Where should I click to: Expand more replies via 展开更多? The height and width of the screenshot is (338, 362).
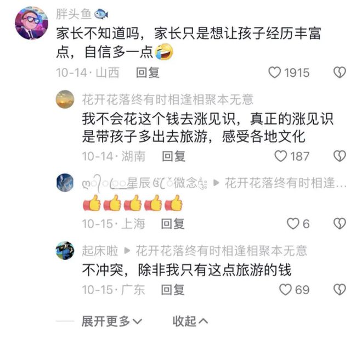[x=112, y=321]
